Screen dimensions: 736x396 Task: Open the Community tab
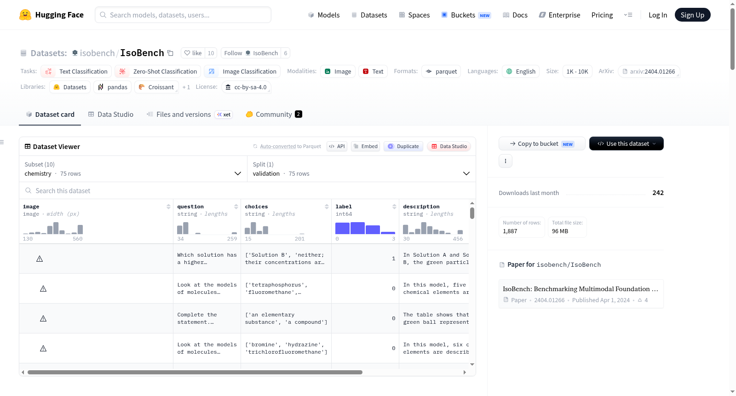click(x=274, y=114)
